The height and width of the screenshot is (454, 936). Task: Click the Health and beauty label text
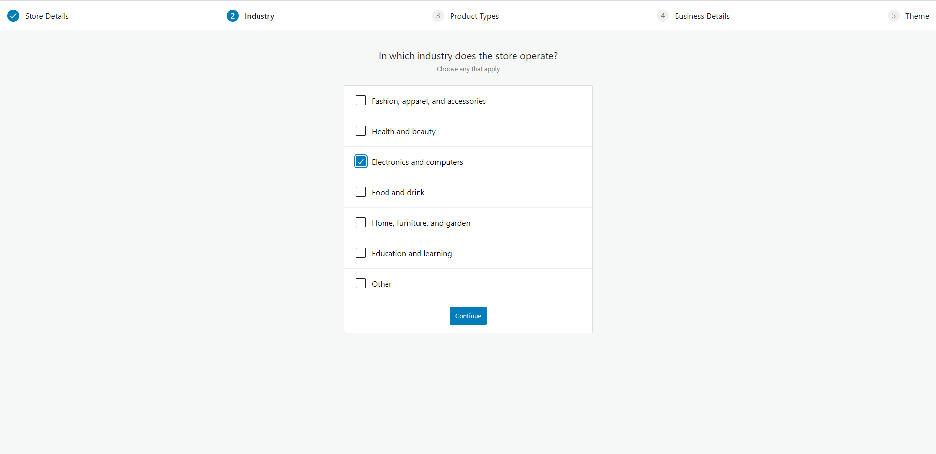[404, 131]
